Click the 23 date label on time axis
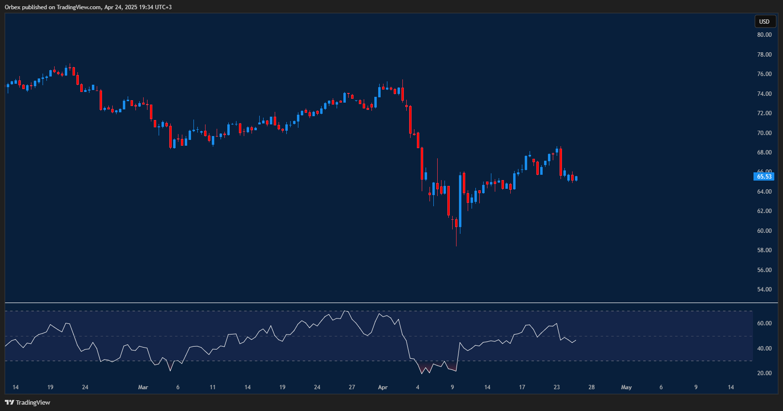The image size is (783, 411). [557, 387]
